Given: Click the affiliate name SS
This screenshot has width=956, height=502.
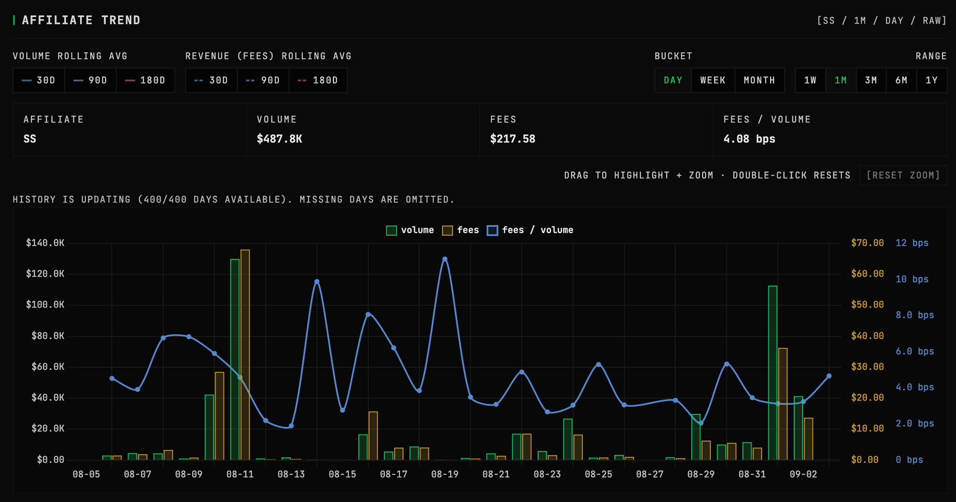Looking at the screenshot, I should point(30,139).
